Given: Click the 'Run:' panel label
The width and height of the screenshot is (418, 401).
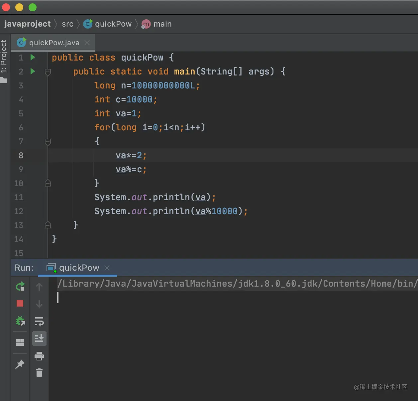Looking at the screenshot, I should pyautogui.click(x=24, y=268).
